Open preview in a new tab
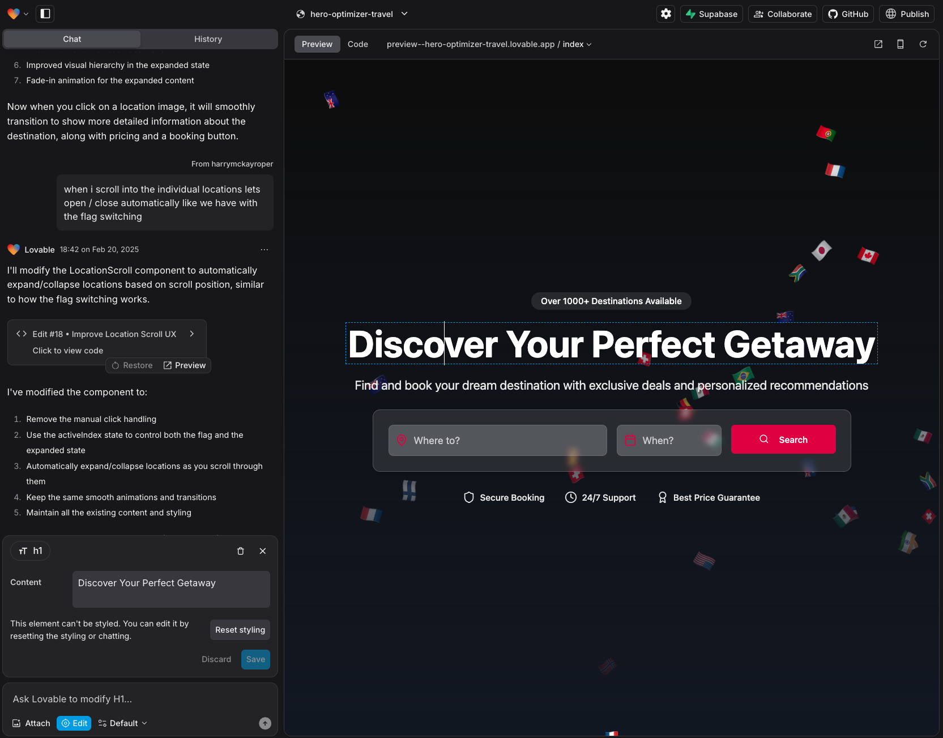The width and height of the screenshot is (943, 738). (x=878, y=44)
